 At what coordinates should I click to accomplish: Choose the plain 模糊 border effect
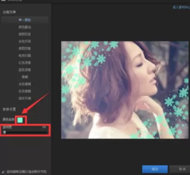pyautogui.click(x=24, y=77)
